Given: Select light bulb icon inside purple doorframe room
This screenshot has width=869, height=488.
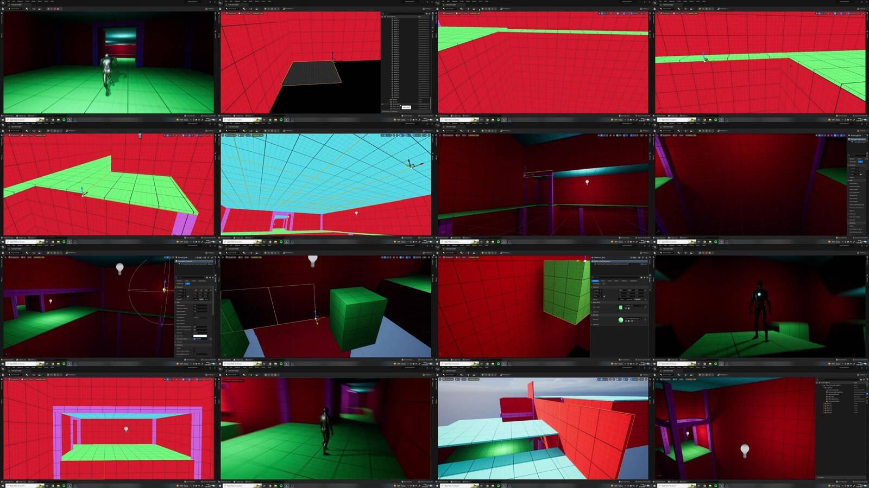Looking at the screenshot, I should click(x=126, y=429).
